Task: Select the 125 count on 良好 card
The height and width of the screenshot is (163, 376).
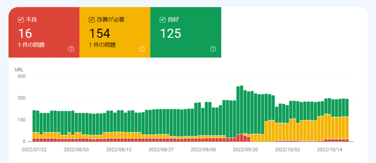Action: pos(170,33)
